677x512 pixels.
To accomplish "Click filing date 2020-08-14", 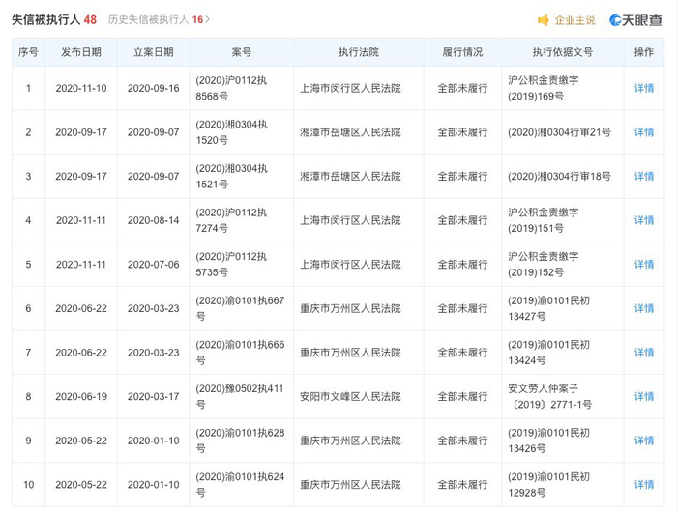I will click(153, 220).
